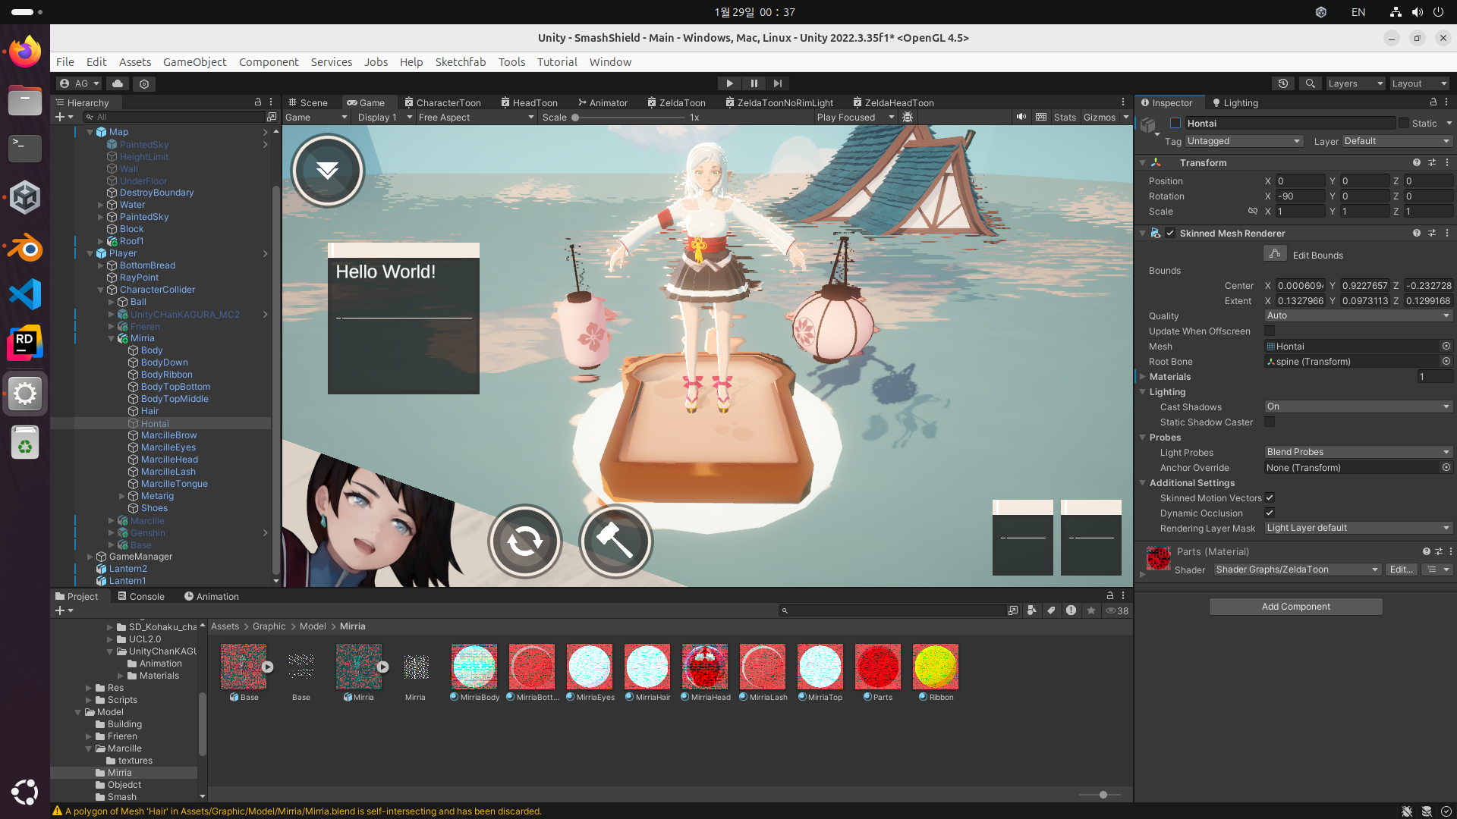
Task: Click the shader Edit... button
Action: coord(1401,570)
